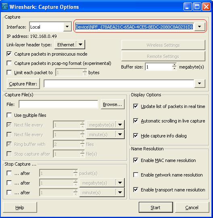Maximize the Capture Options window
The image size is (213, 218).
coord(197,7)
